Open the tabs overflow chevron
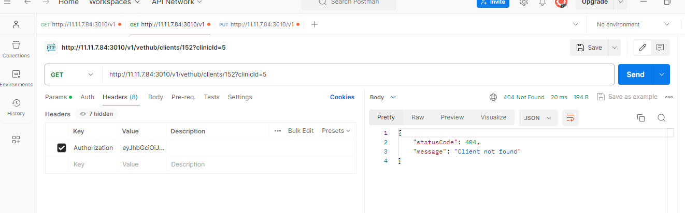The image size is (685, 213). point(576,24)
